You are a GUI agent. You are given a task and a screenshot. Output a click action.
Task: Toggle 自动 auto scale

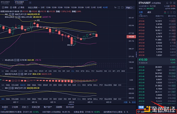(x=134, y=102)
